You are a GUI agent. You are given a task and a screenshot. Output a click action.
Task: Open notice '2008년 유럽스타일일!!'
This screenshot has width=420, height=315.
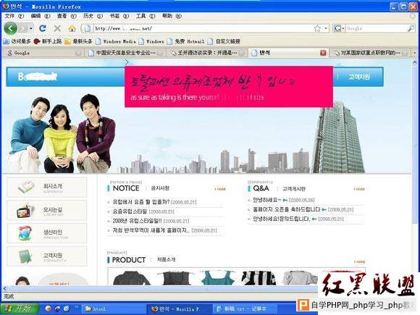(x=137, y=221)
